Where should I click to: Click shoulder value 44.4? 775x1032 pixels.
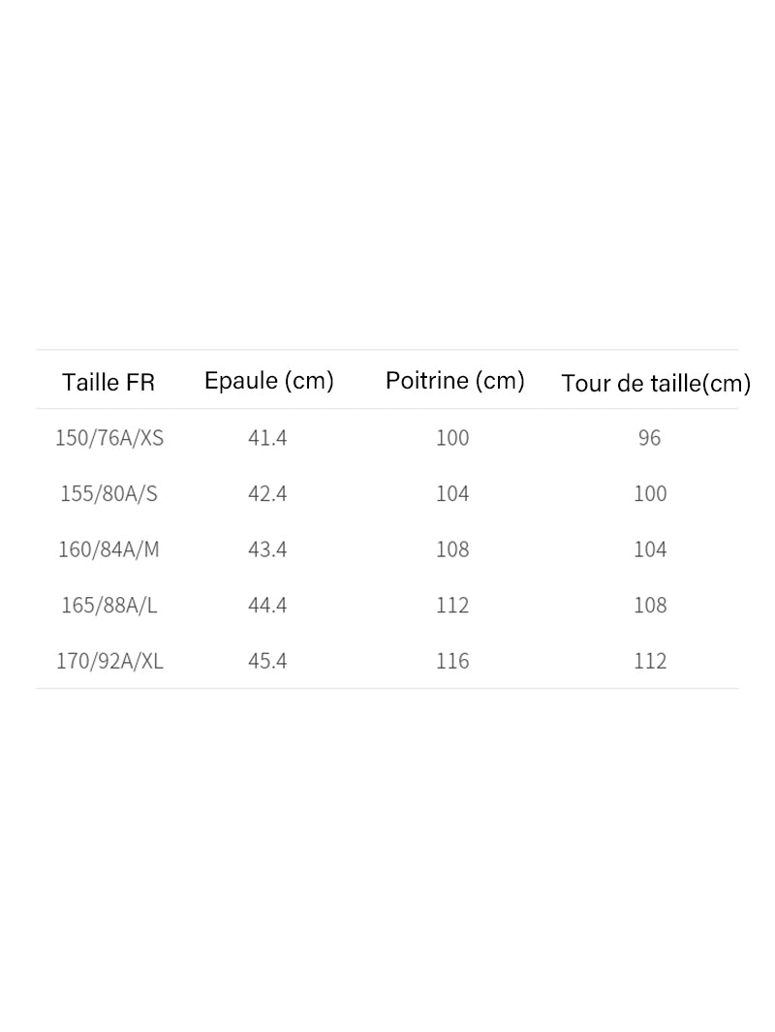coord(267,606)
